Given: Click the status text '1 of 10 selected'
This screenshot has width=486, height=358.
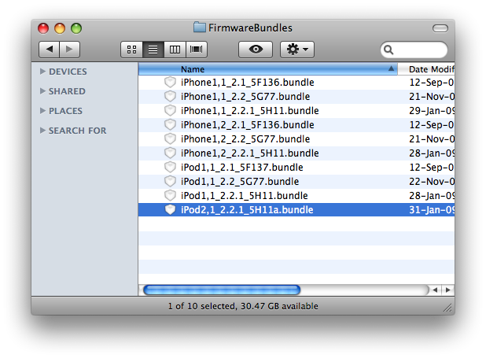Looking at the screenshot, I should 202,306.
